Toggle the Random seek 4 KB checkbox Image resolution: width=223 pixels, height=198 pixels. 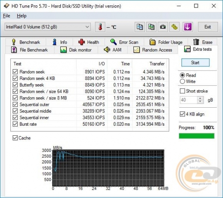point(15,78)
